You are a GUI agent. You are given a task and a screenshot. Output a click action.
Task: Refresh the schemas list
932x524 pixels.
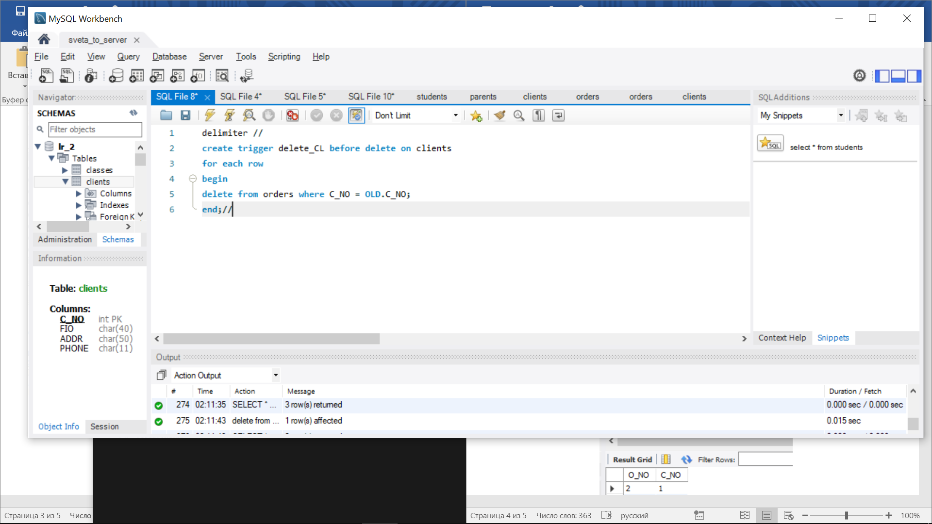(x=133, y=113)
